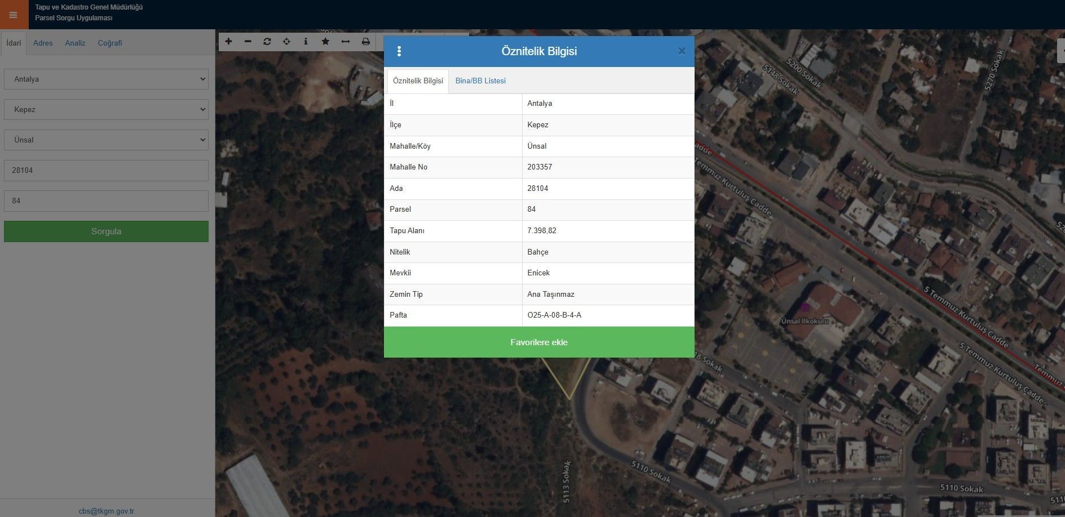This screenshot has height=517, width=1065.
Task: Close the Öznitelik Bilgisi dialog
Action: pyautogui.click(x=682, y=51)
